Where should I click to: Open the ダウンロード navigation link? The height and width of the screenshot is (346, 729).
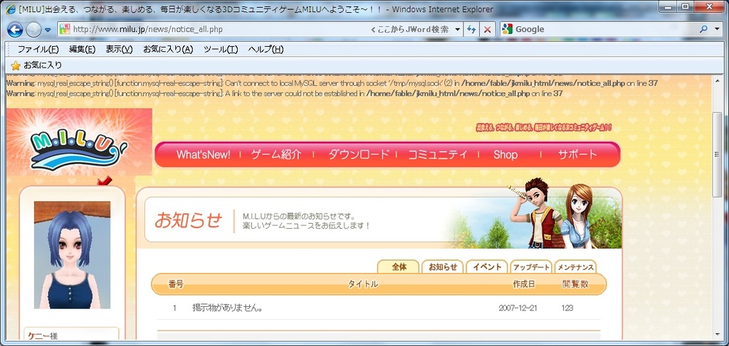click(359, 154)
